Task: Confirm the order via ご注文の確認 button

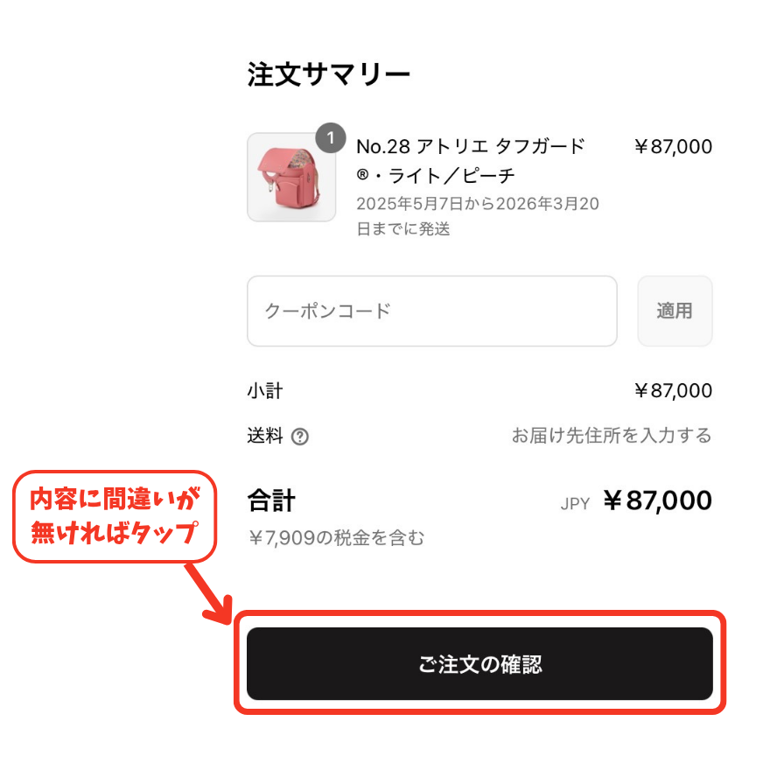Action: [479, 663]
